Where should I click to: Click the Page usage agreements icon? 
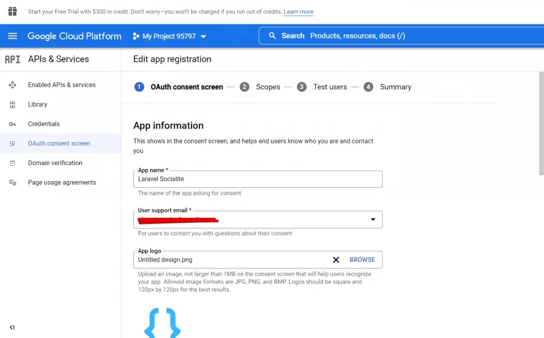tap(12, 182)
